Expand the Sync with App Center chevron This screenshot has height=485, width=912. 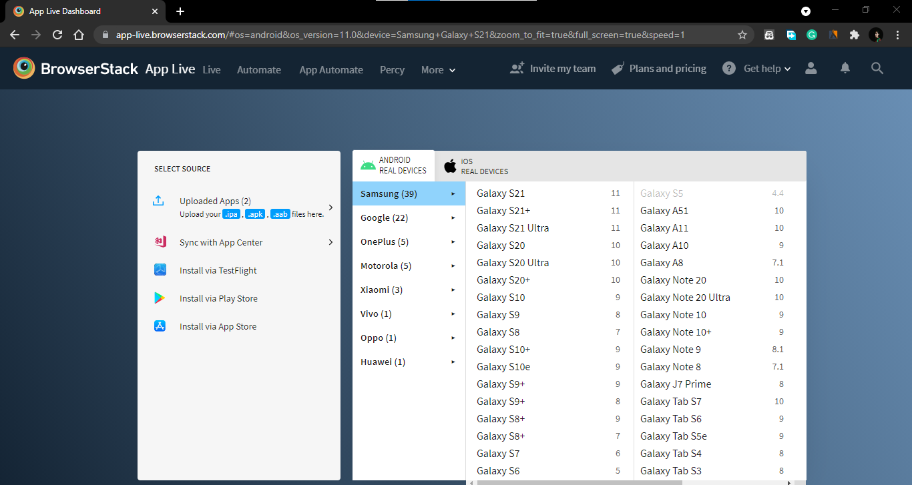tap(330, 242)
